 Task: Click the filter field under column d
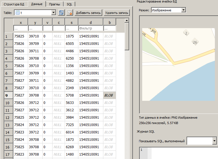tap(91, 28)
